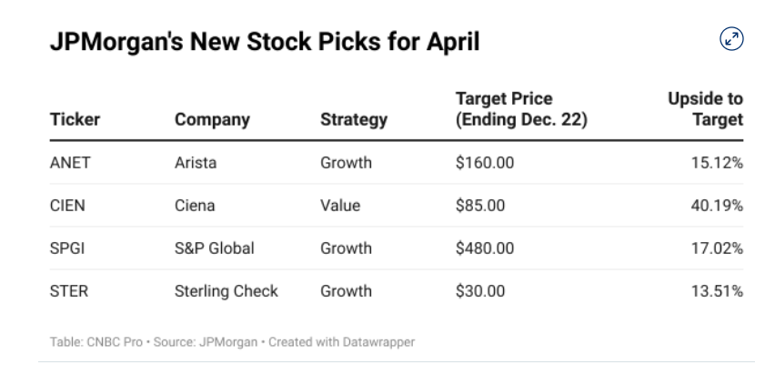765x385 pixels.
Task: Click the Value strategy cell
Action: pos(340,206)
